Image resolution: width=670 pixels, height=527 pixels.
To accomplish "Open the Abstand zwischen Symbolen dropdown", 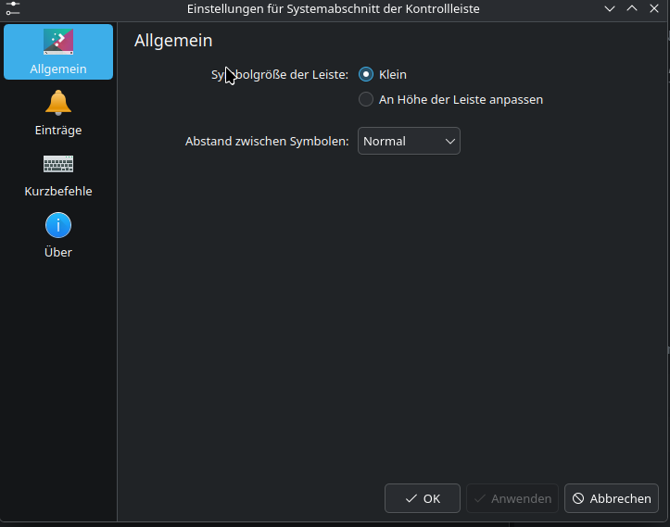I will (x=408, y=141).
